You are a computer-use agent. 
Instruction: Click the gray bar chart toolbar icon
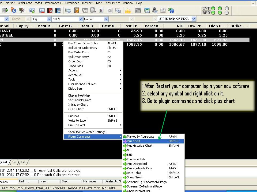tap(138, 11)
